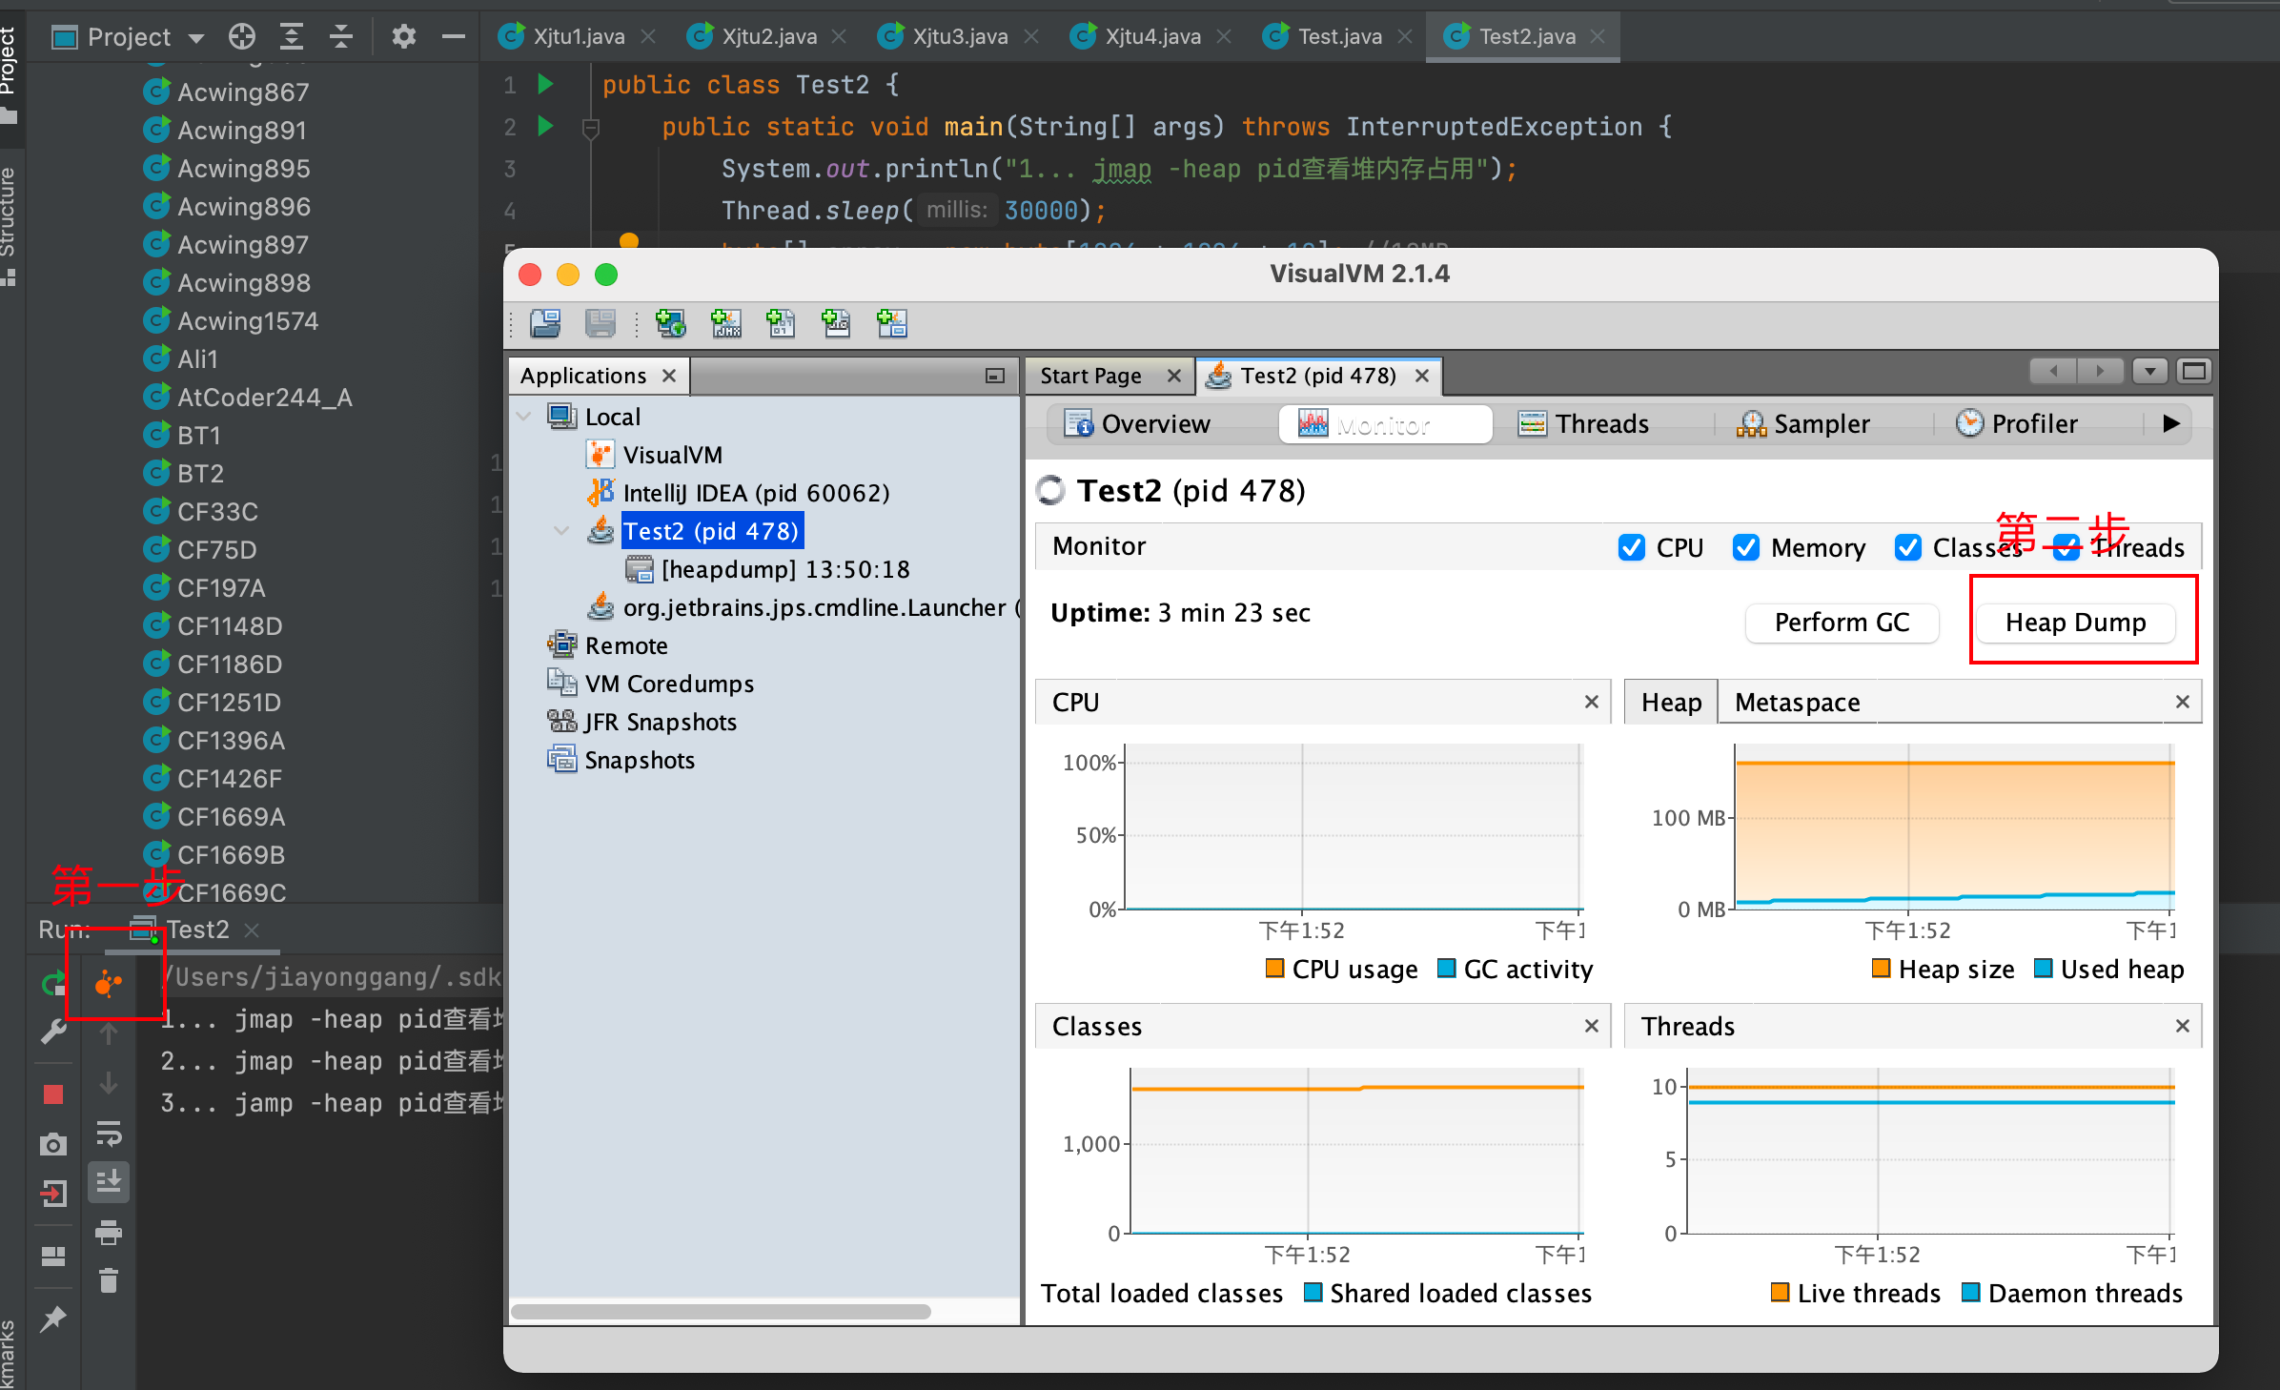Viewport: 2280px width, 1390px height.
Task: Disable the Classes monitor checkbox
Action: click(1907, 547)
